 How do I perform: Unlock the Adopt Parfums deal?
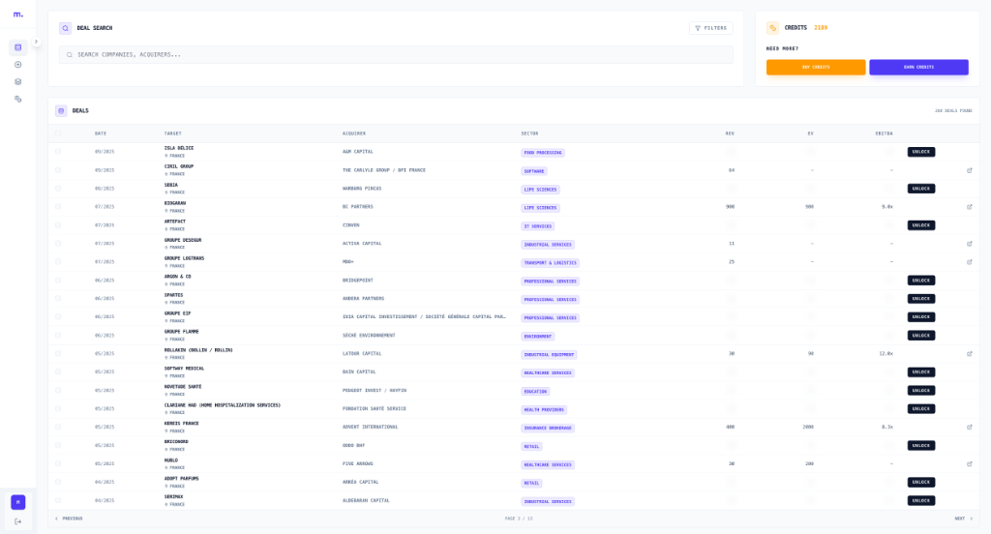coord(921,482)
